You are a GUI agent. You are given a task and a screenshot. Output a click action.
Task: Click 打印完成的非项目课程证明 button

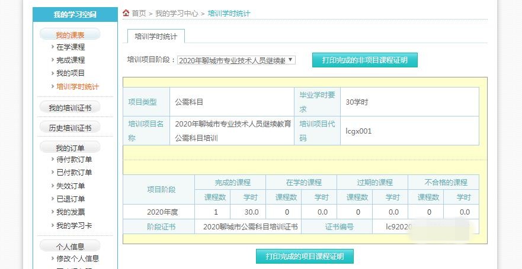tap(364, 60)
